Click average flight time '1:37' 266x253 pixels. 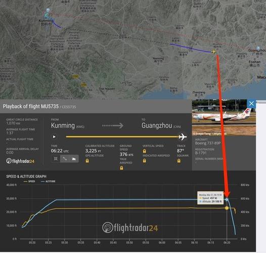pos(10,133)
